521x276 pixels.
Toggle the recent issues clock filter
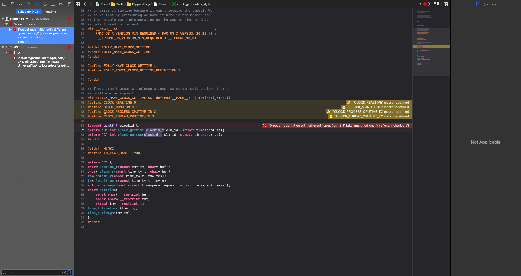[x=64, y=272]
